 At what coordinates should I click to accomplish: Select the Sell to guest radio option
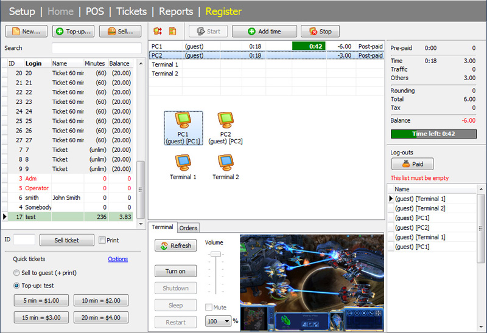(16, 273)
